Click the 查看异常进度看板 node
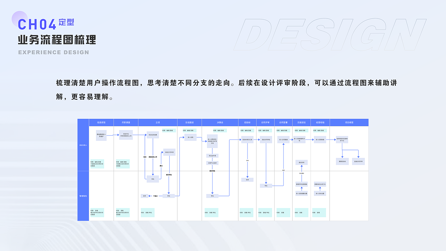This screenshot has width=446, height=251. point(301,184)
